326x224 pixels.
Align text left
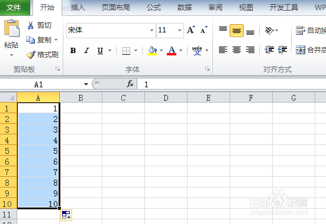pyautogui.click(x=223, y=50)
